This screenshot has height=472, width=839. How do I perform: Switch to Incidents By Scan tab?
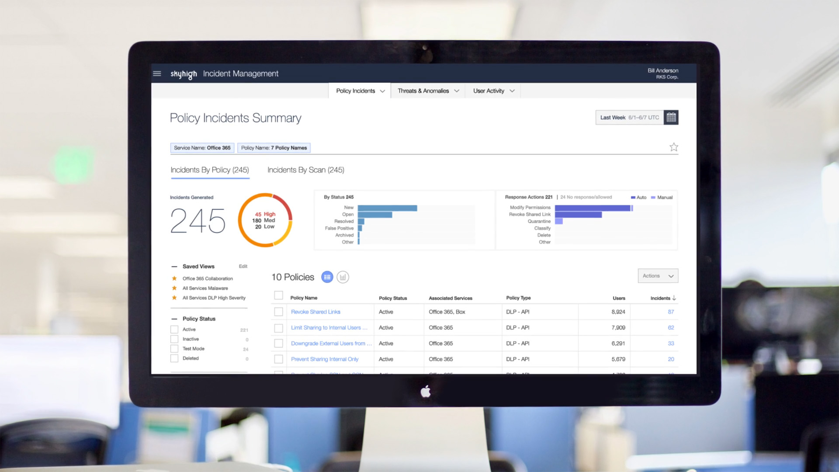tap(305, 170)
